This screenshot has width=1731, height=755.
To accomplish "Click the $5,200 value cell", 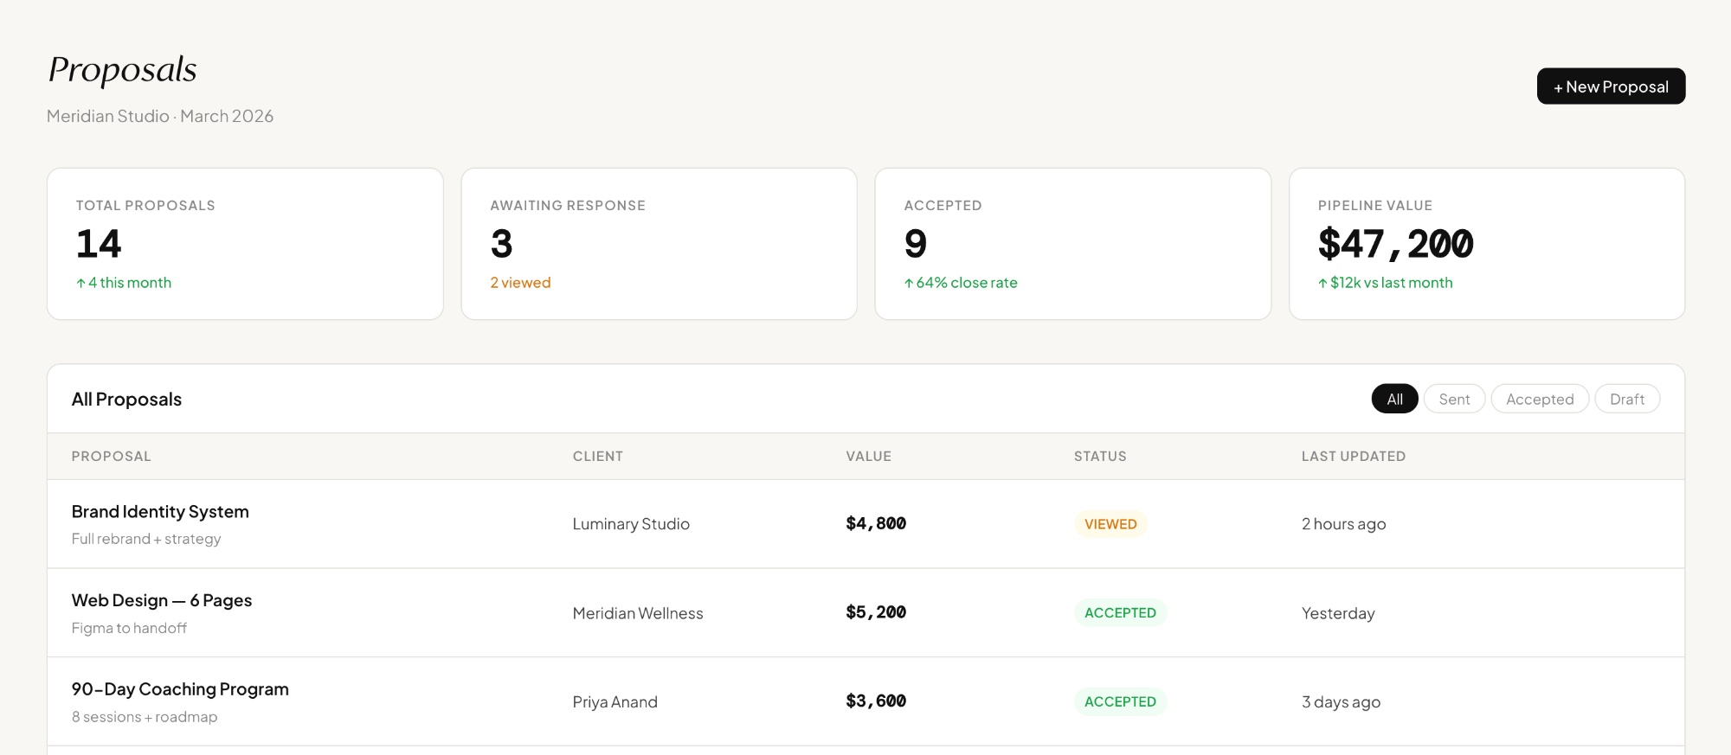I will point(876,612).
